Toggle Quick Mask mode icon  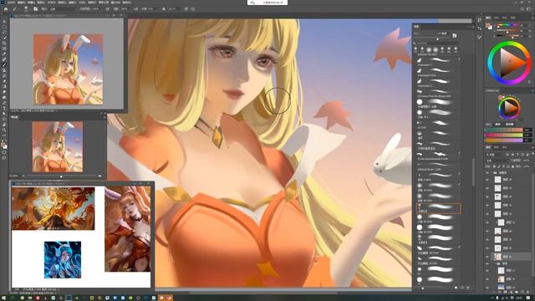(x=4, y=152)
